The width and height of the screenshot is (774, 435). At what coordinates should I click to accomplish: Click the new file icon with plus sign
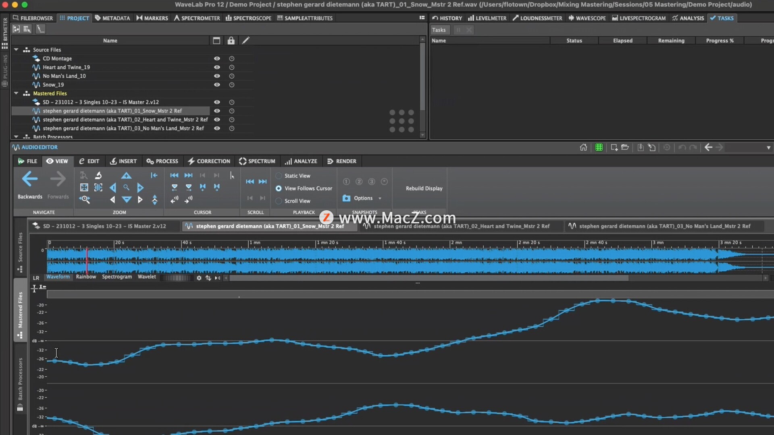pyautogui.click(x=614, y=147)
